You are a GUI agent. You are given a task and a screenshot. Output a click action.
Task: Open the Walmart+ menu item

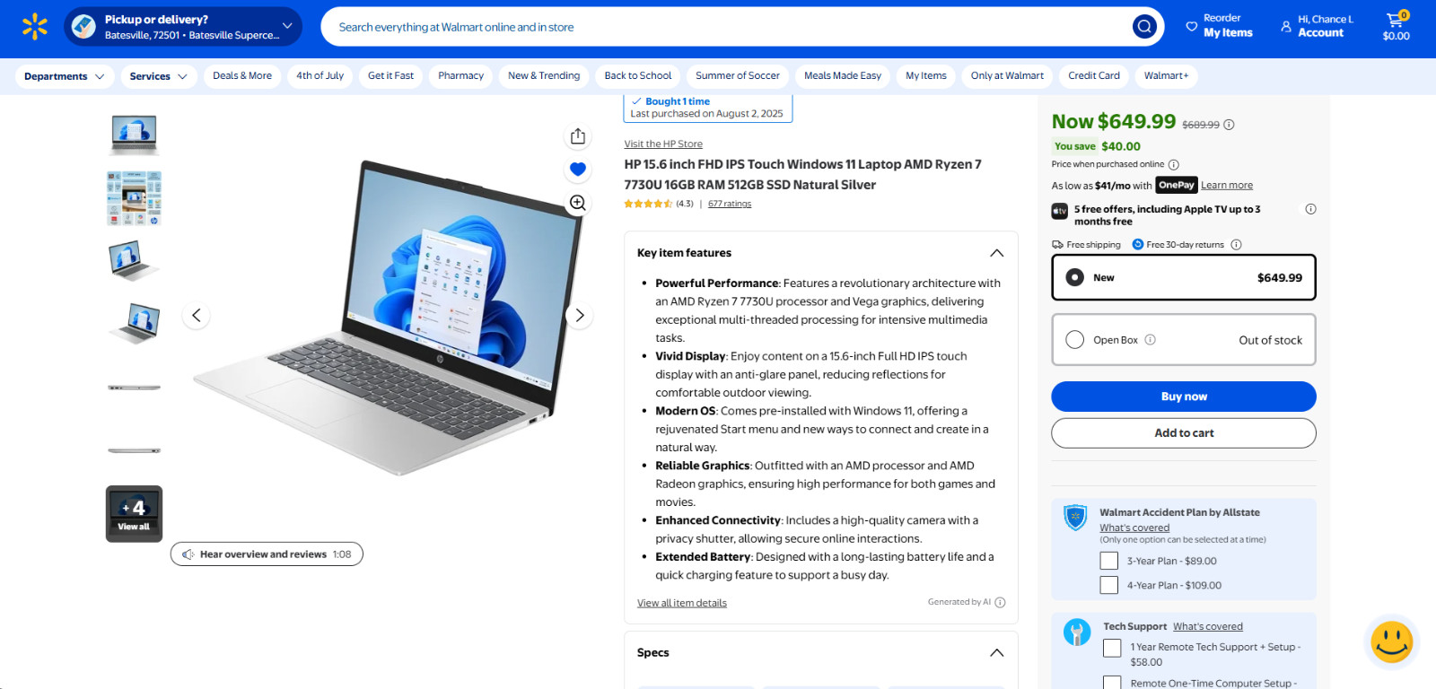pyautogui.click(x=1166, y=76)
